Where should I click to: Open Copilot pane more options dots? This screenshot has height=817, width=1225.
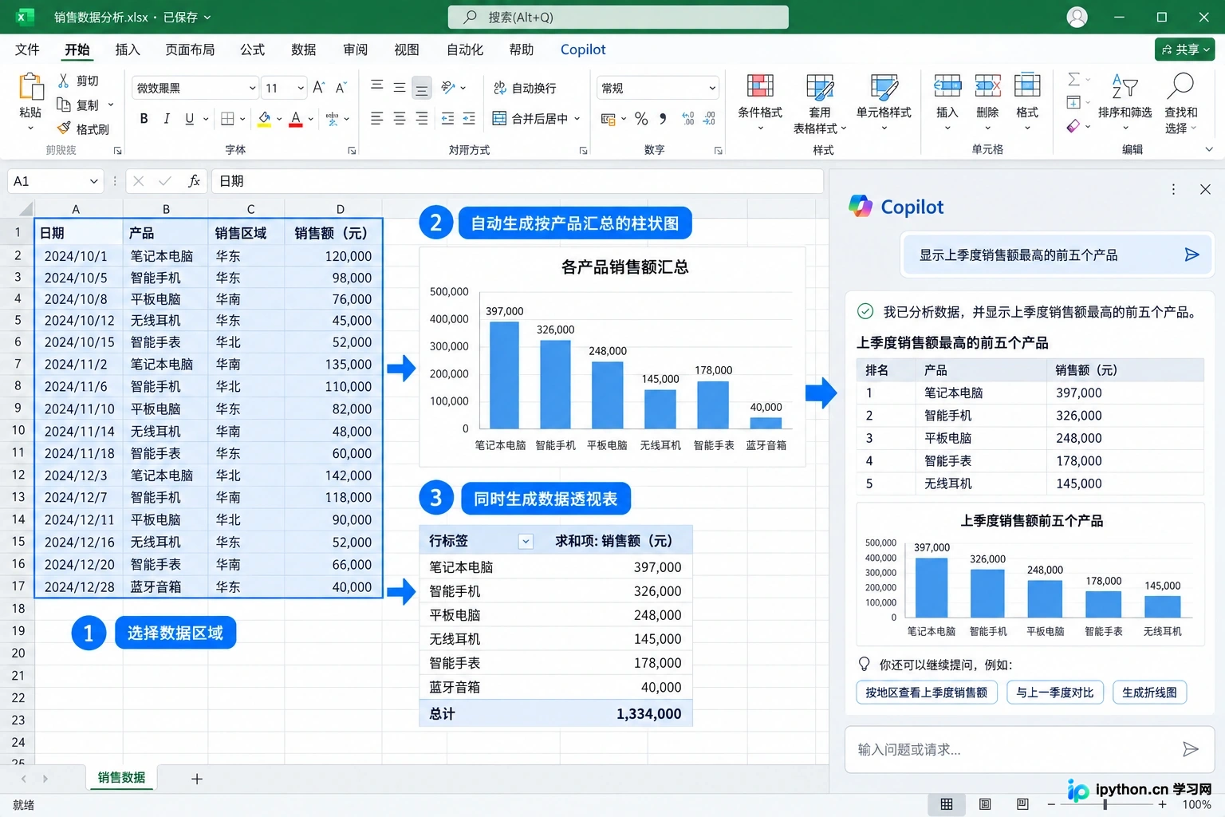coord(1173,189)
